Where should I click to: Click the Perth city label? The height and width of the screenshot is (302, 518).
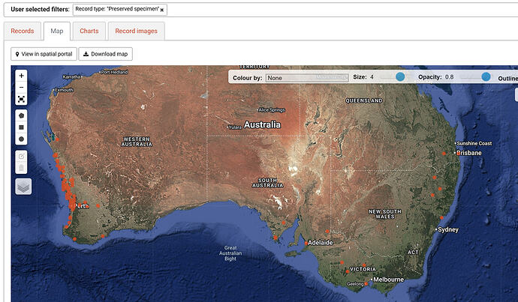[x=81, y=206]
